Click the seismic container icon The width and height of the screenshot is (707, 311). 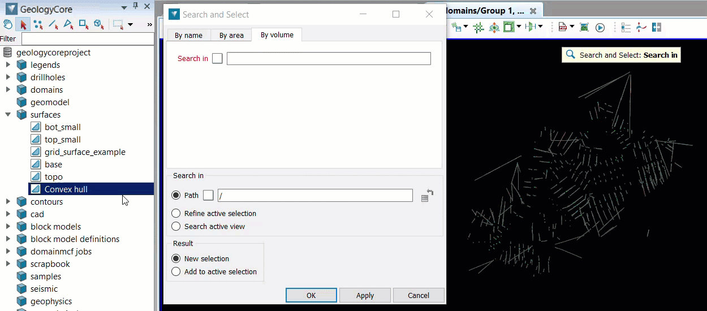click(21, 289)
